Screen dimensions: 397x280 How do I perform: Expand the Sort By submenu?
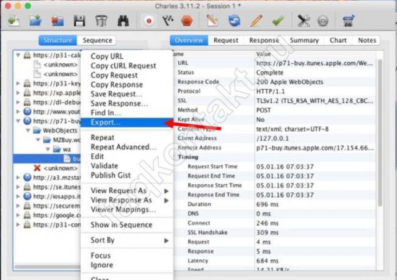(127, 240)
